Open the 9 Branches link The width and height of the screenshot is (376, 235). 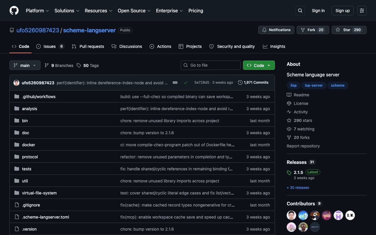tap(59, 66)
